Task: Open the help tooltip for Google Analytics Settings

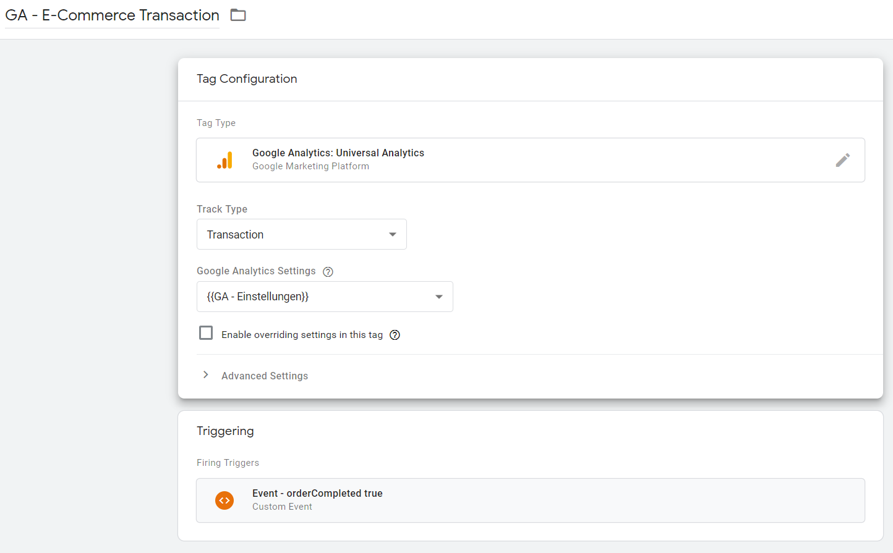Action: 328,271
